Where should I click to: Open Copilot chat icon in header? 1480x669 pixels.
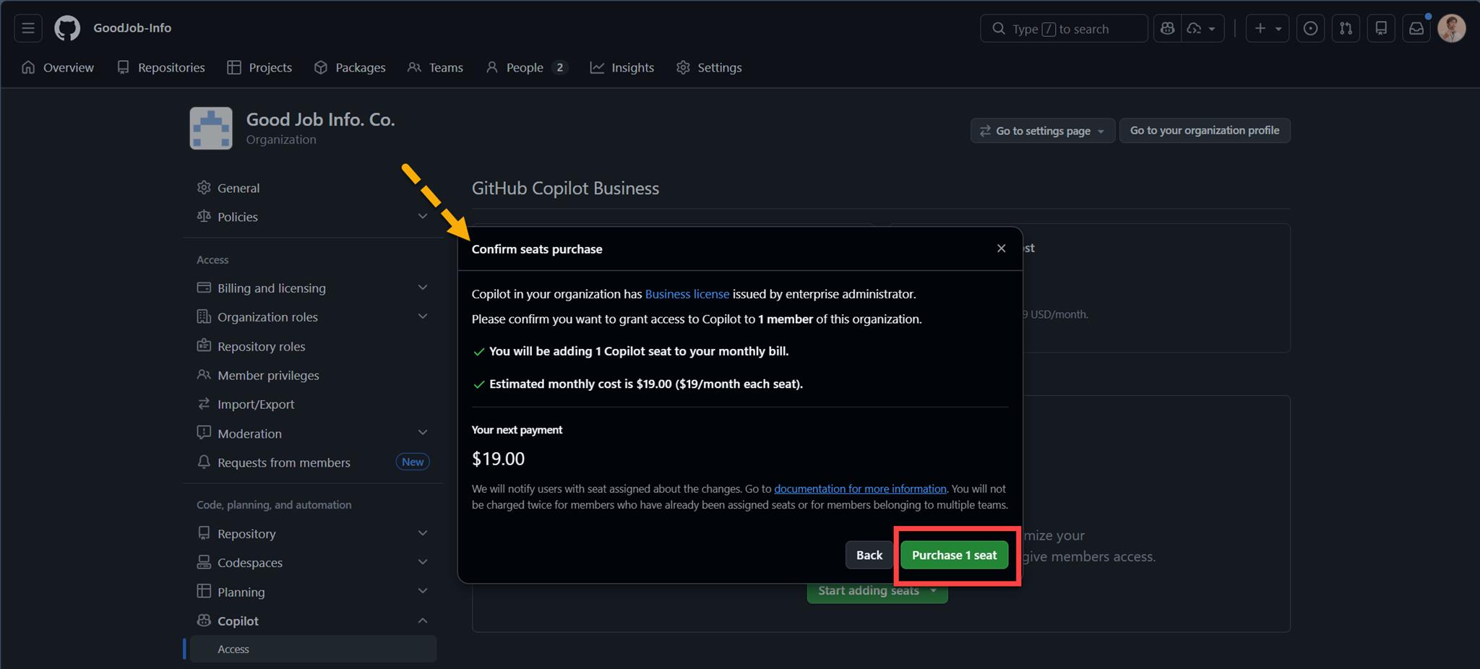pyautogui.click(x=1167, y=28)
